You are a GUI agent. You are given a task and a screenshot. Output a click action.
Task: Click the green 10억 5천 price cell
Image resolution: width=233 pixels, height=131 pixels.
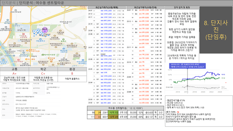(x=113, y=112)
